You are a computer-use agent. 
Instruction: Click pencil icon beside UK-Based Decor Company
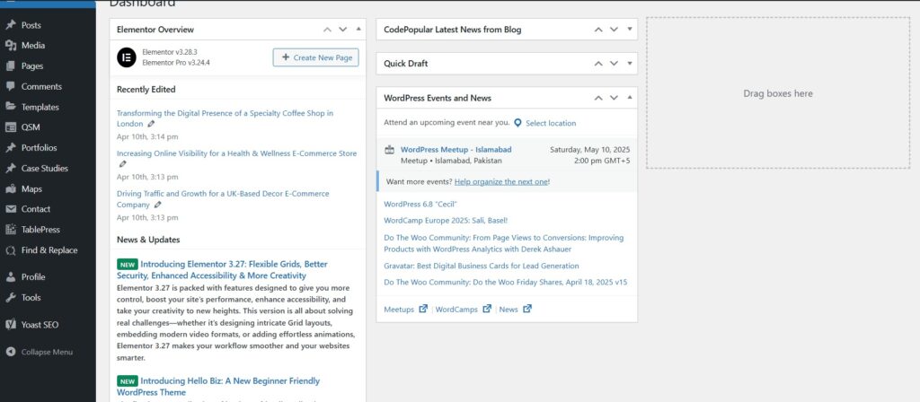(157, 205)
